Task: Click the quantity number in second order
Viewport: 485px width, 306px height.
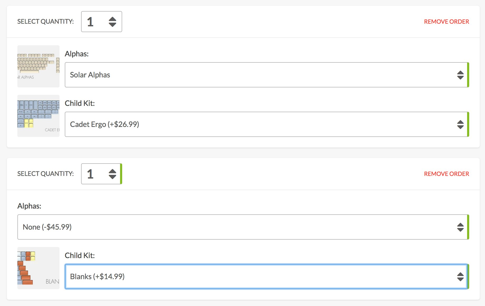Action: pyautogui.click(x=90, y=174)
